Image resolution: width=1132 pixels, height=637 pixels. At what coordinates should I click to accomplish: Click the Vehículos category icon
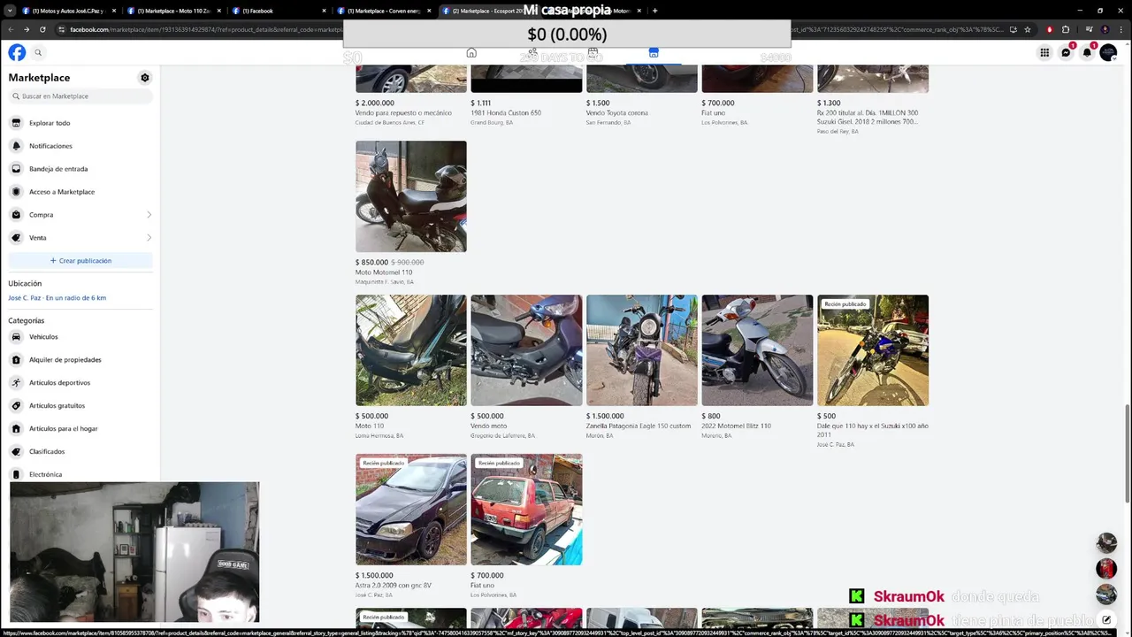click(x=16, y=337)
